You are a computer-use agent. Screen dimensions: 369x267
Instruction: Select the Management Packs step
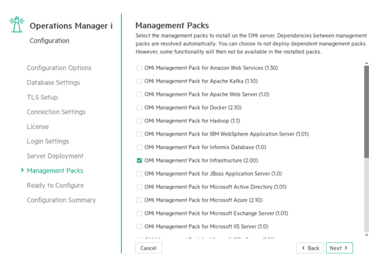tap(55, 171)
